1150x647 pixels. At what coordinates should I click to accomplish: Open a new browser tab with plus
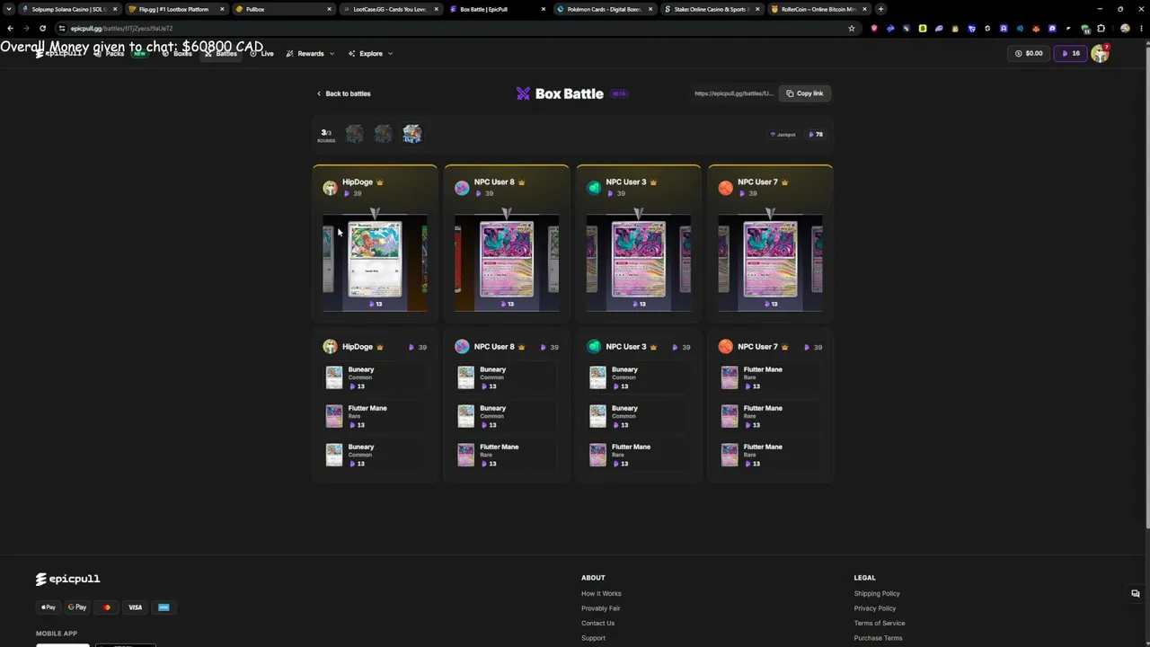[880, 9]
